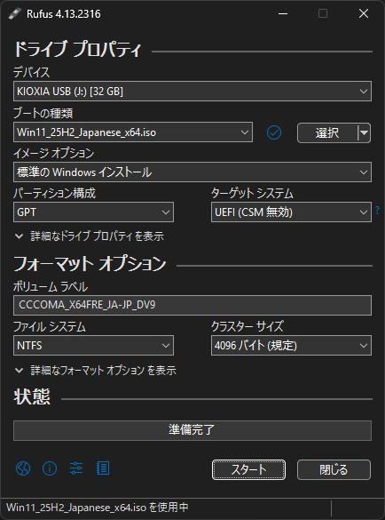Click the スタート button
This screenshot has height=520, width=385.
tap(248, 469)
